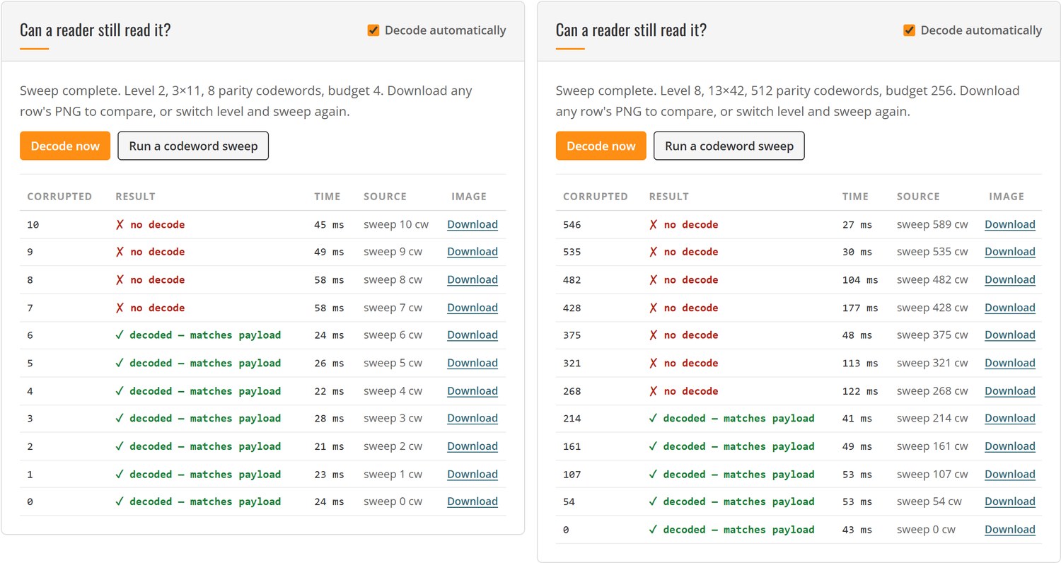
Task: Download the PNG for sweep 0 cw in the left table
Action: click(472, 501)
